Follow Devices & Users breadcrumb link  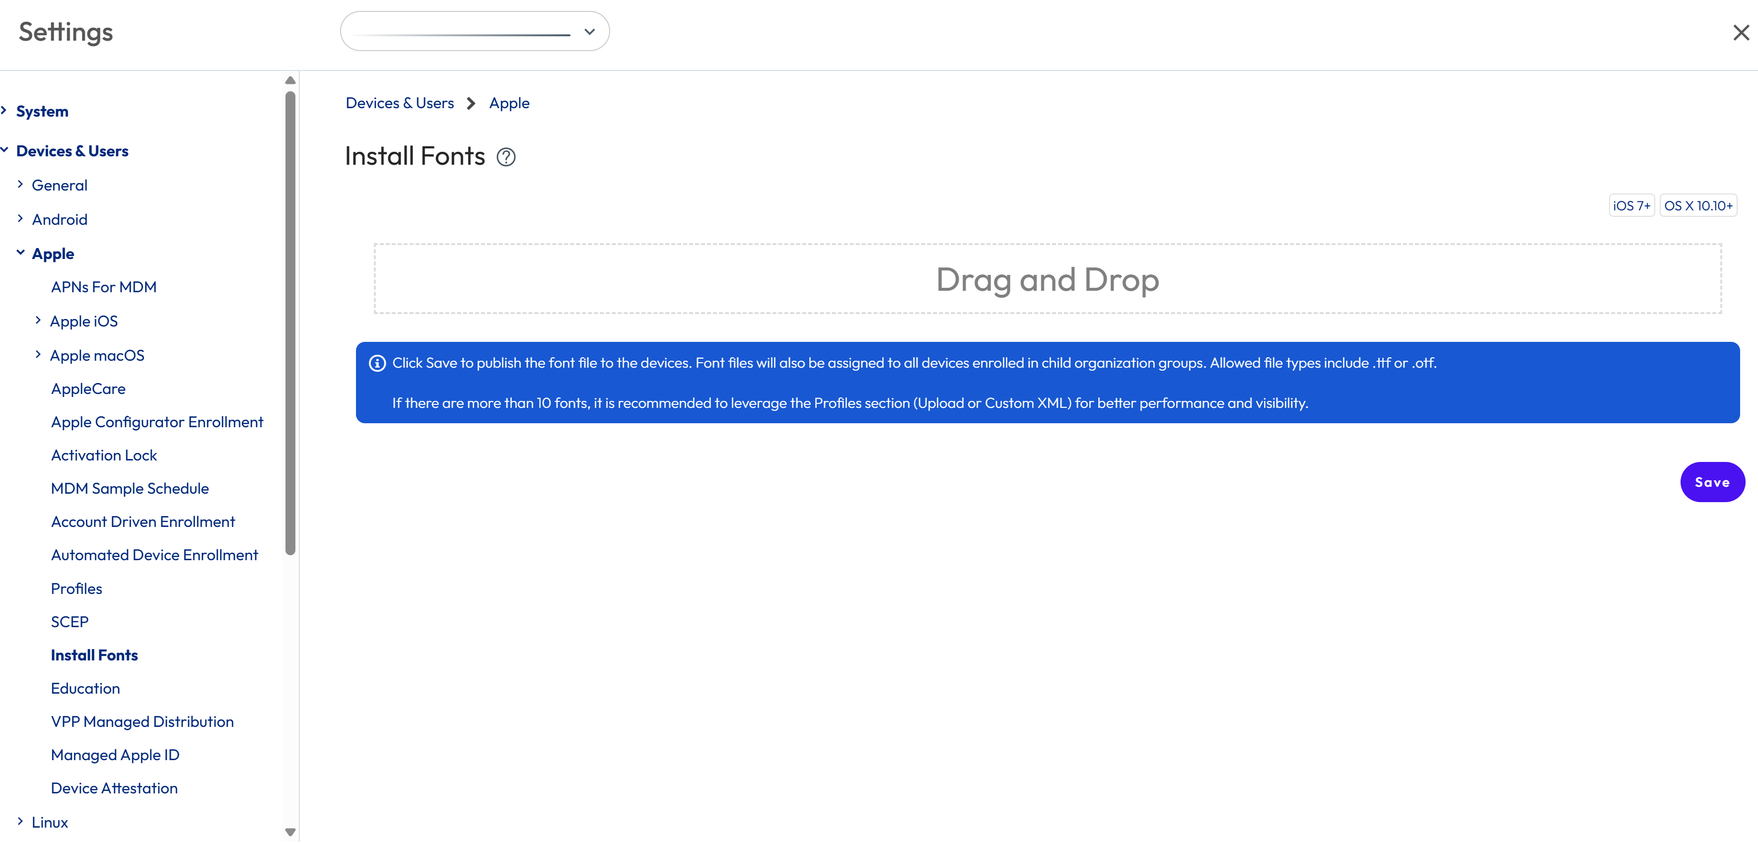pyautogui.click(x=399, y=103)
